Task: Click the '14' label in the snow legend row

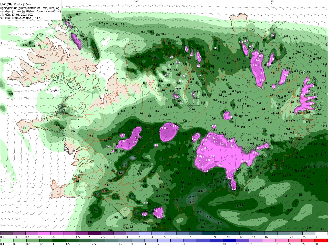Action: [253, 237]
